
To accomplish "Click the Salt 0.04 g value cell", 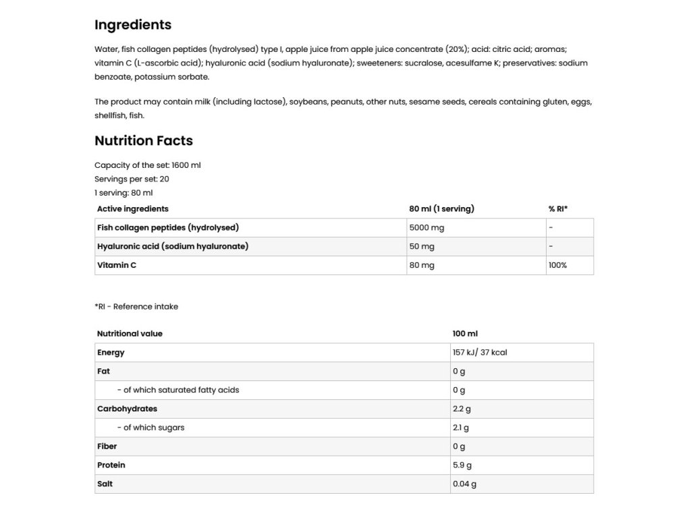I will tap(464, 484).
